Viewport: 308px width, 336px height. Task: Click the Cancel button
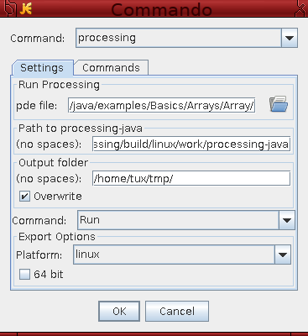[x=177, y=311]
